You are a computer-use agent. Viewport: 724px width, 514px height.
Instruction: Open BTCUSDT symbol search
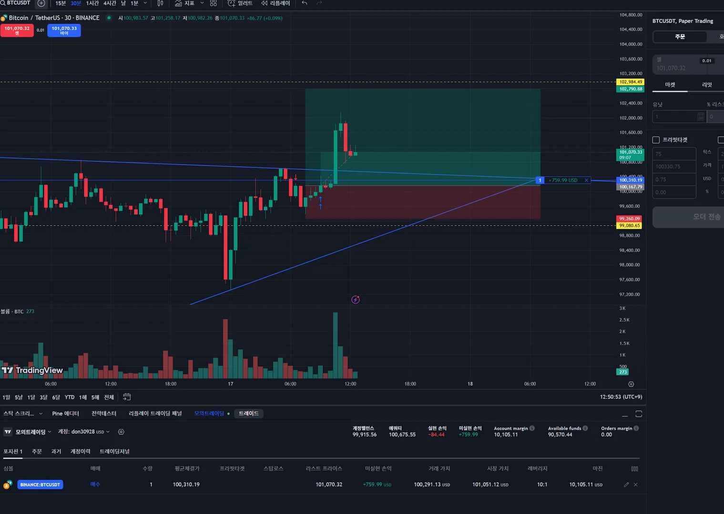pyautogui.click(x=16, y=3)
